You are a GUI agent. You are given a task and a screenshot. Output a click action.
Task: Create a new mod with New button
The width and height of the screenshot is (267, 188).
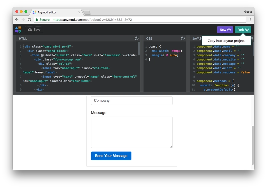pos(225,30)
